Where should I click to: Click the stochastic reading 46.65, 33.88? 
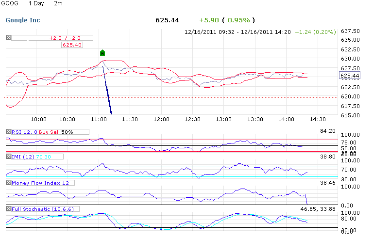318,209
